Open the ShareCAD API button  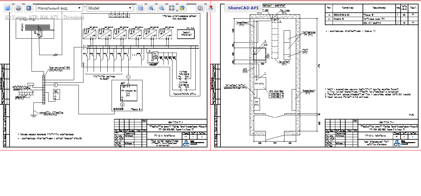click(x=243, y=8)
